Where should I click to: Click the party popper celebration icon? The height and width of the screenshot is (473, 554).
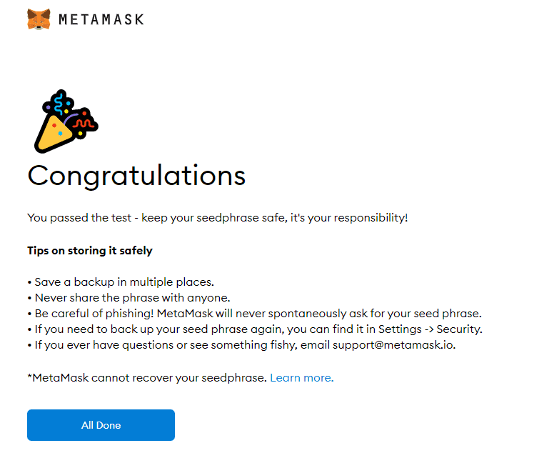pos(64,121)
